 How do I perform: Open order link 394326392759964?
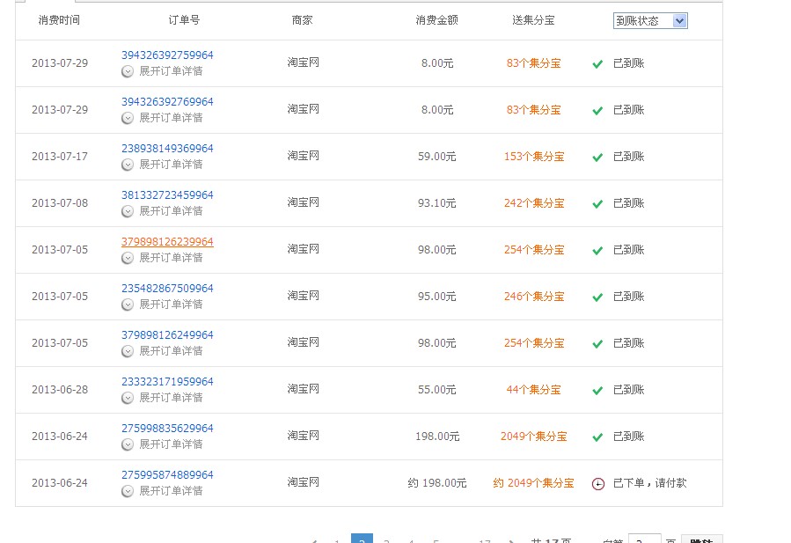coord(167,55)
